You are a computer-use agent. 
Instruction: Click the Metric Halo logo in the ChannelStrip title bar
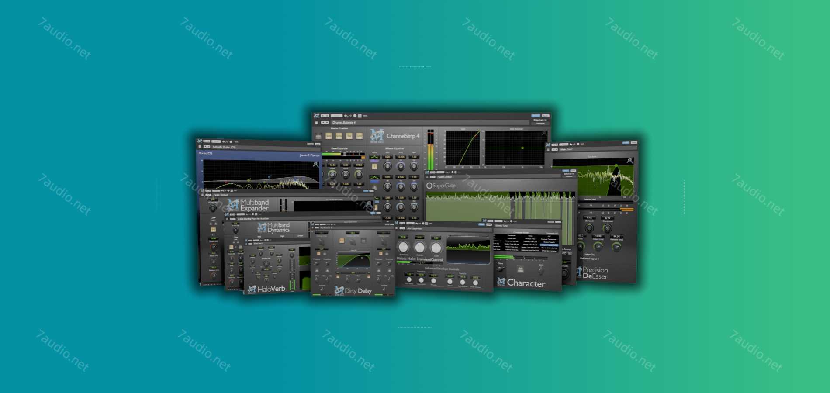pos(316,116)
